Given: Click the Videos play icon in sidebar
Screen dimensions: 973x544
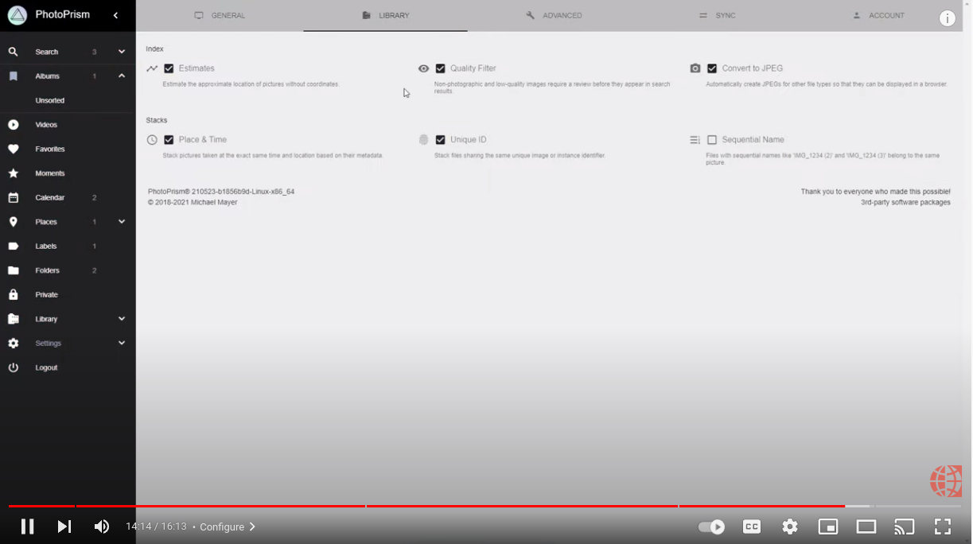Looking at the screenshot, I should pyautogui.click(x=13, y=125).
